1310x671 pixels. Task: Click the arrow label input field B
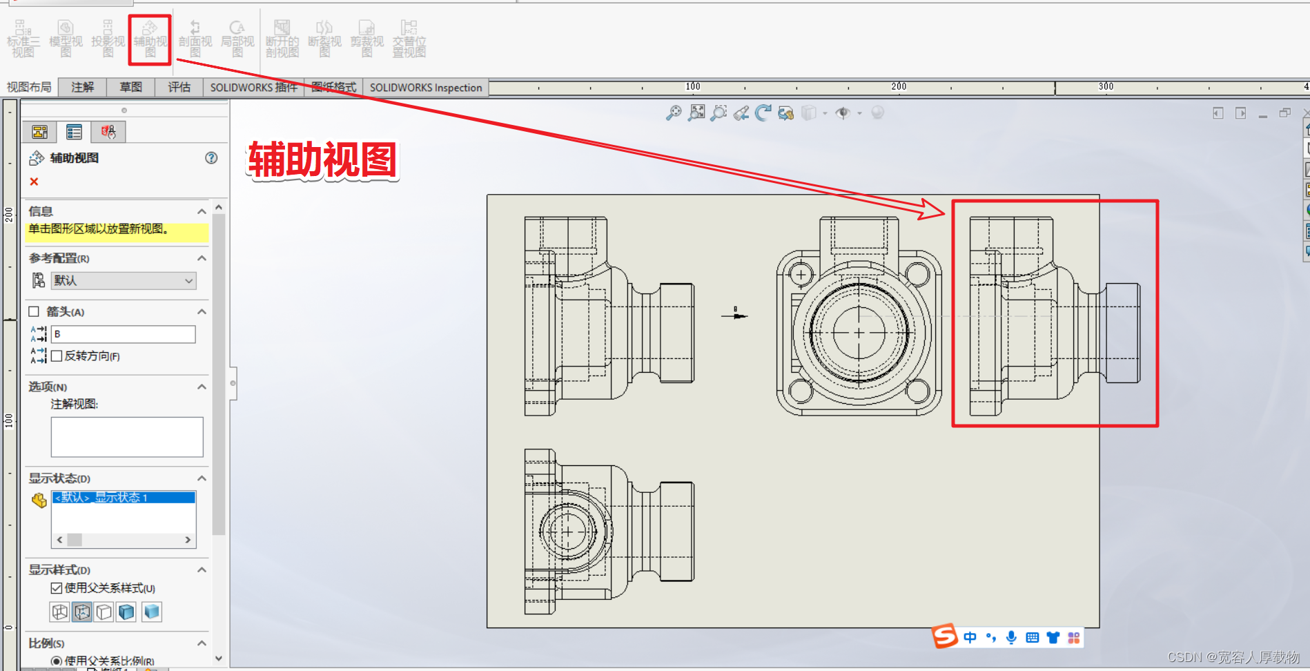[124, 334]
